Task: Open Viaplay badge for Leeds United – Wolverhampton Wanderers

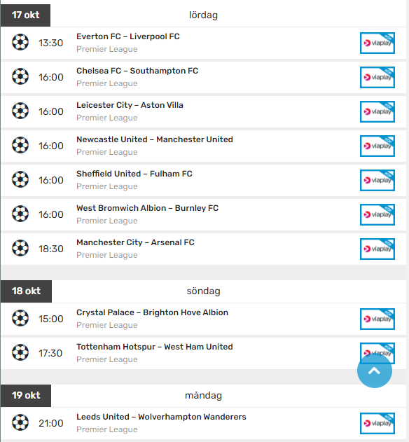Action: (x=377, y=423)
